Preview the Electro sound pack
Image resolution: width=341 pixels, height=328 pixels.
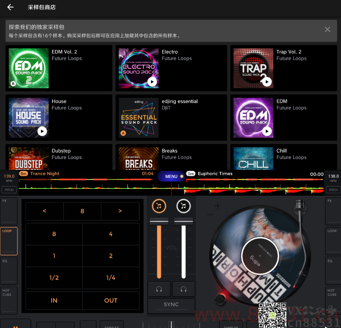(x=152, y=82)
